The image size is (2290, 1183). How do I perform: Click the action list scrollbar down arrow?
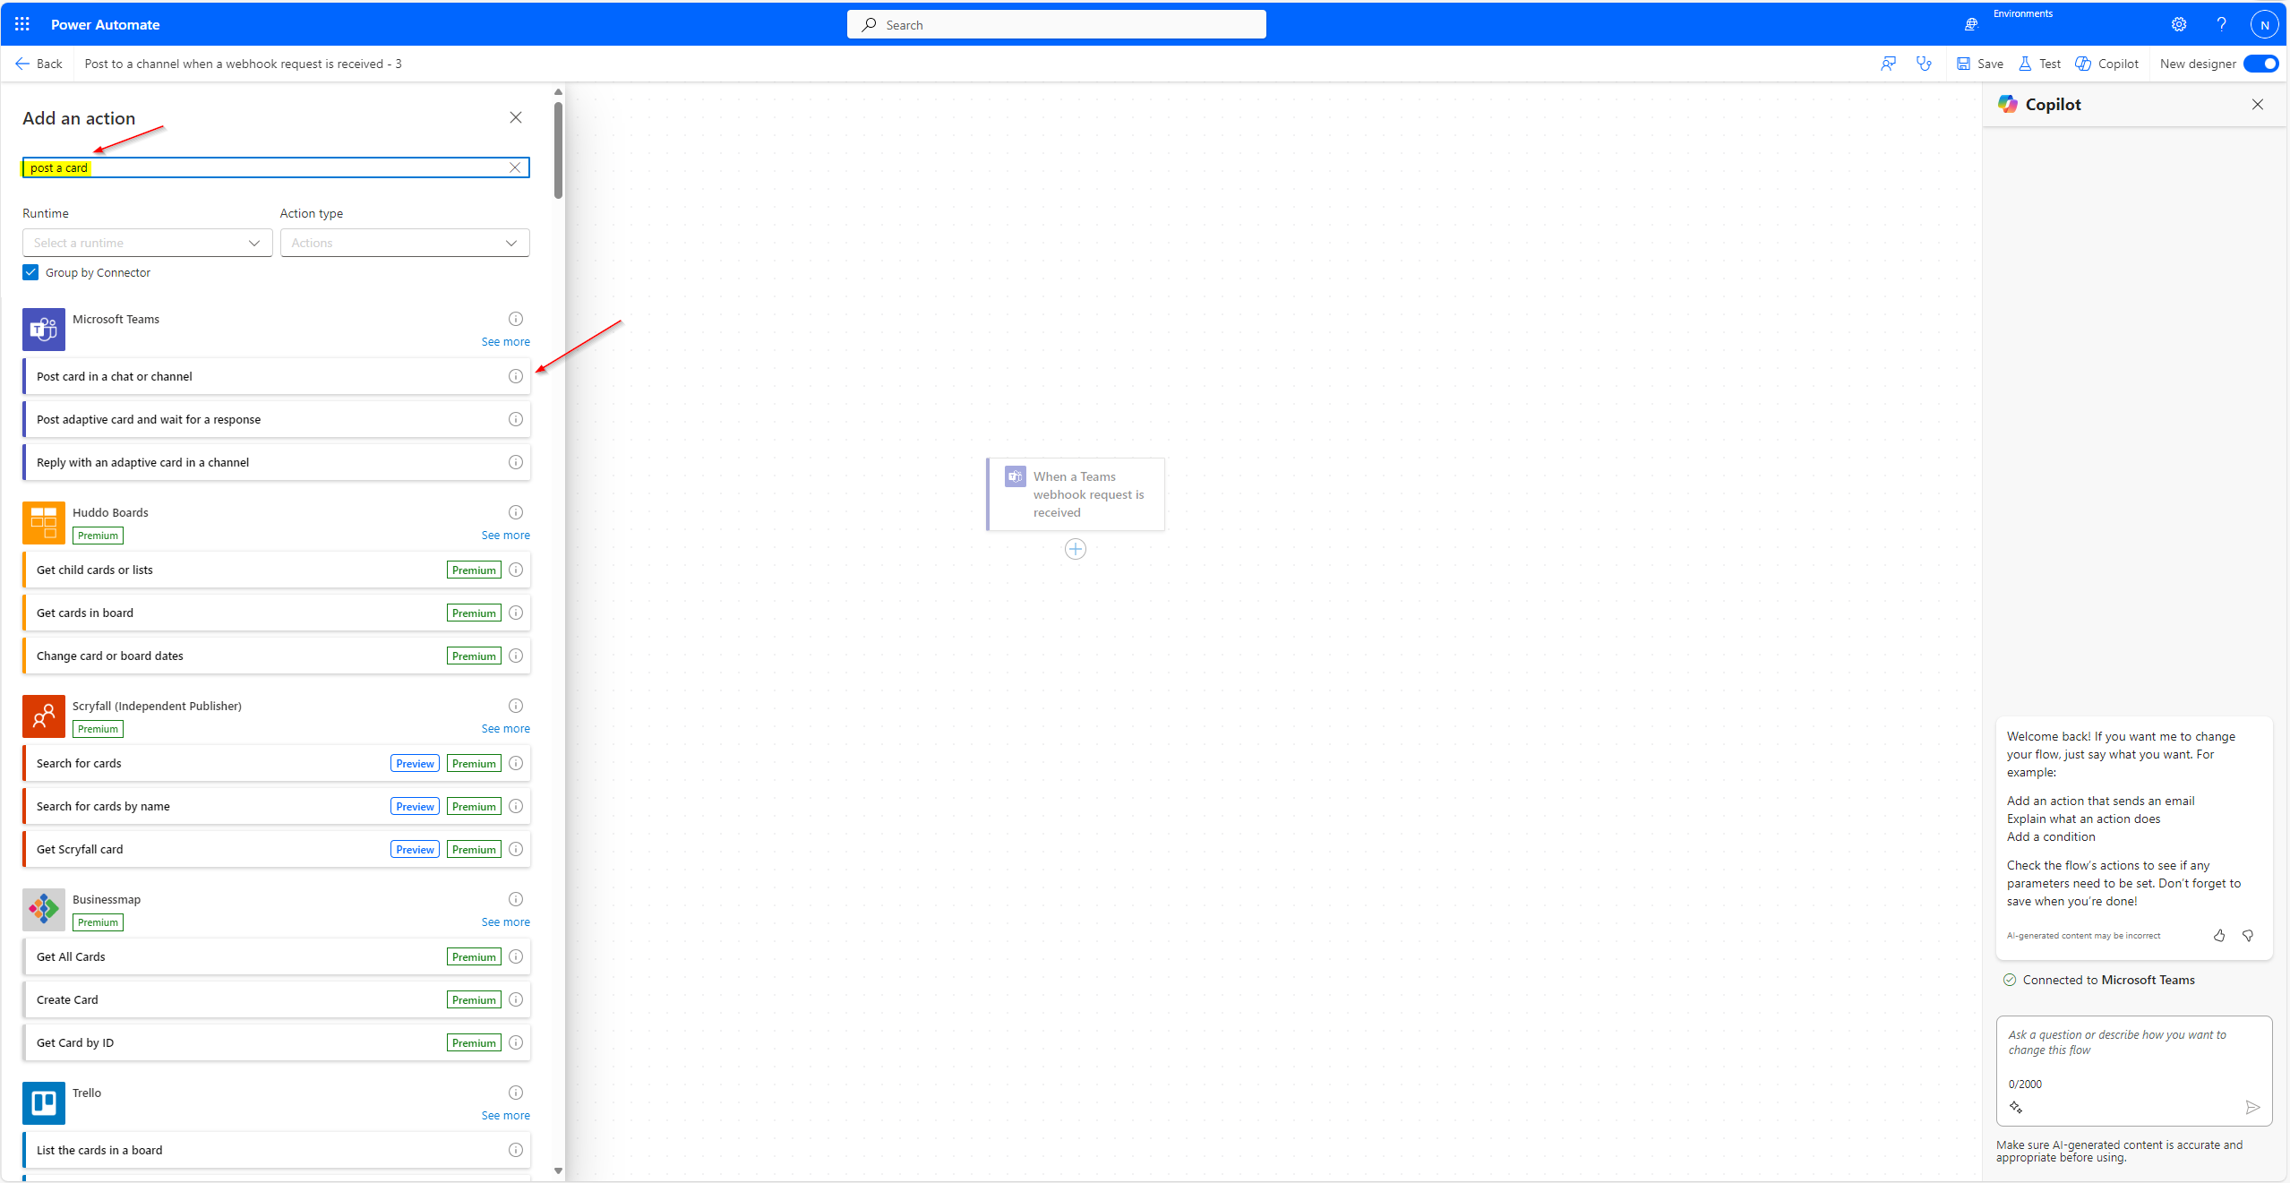[558, 1170]
